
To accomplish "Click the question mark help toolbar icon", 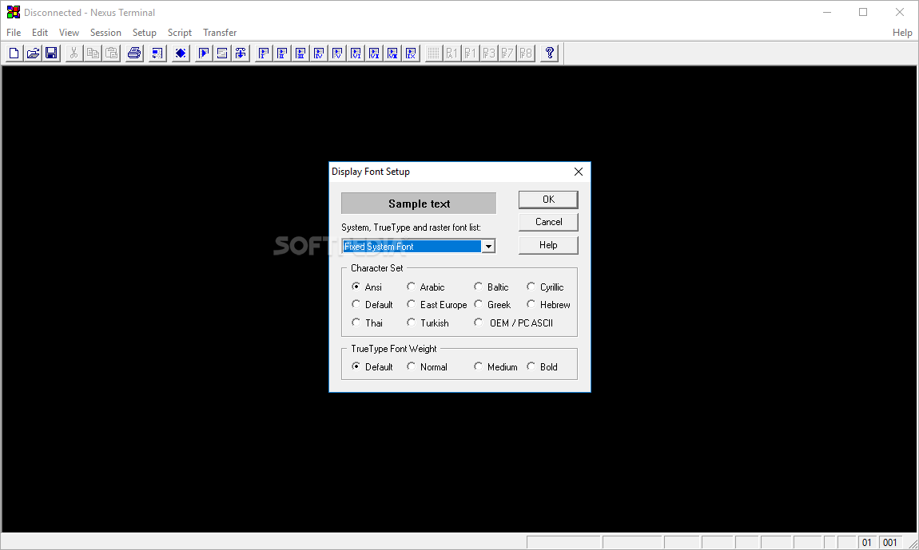I will (549, 53).
